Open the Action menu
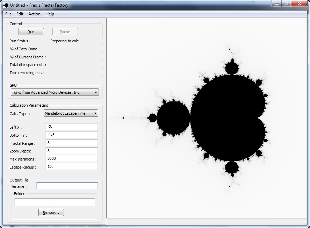310x228 pixels. [34, 14]
